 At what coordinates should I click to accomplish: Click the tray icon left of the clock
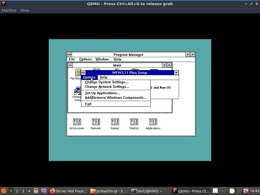(x=246, y=191)
